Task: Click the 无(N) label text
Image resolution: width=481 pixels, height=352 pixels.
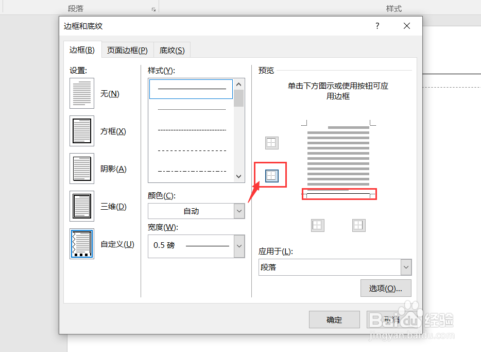Action: point(110,94)
